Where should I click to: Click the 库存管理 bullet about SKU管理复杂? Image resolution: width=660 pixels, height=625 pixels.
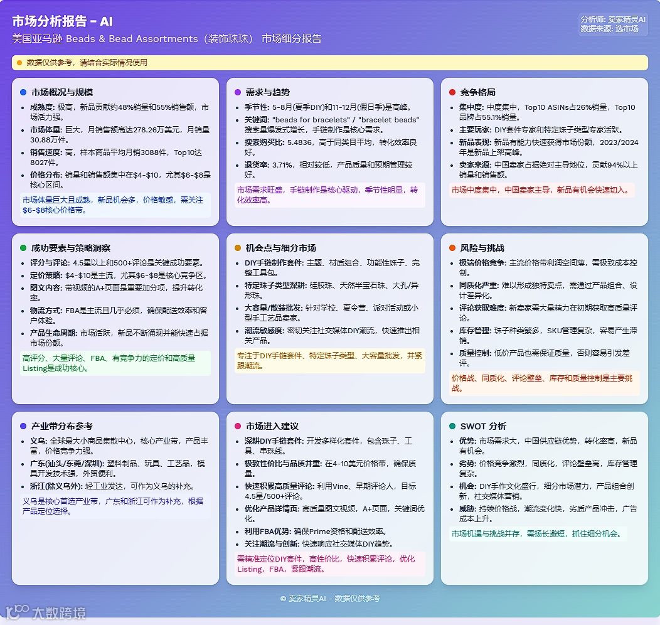548,336
